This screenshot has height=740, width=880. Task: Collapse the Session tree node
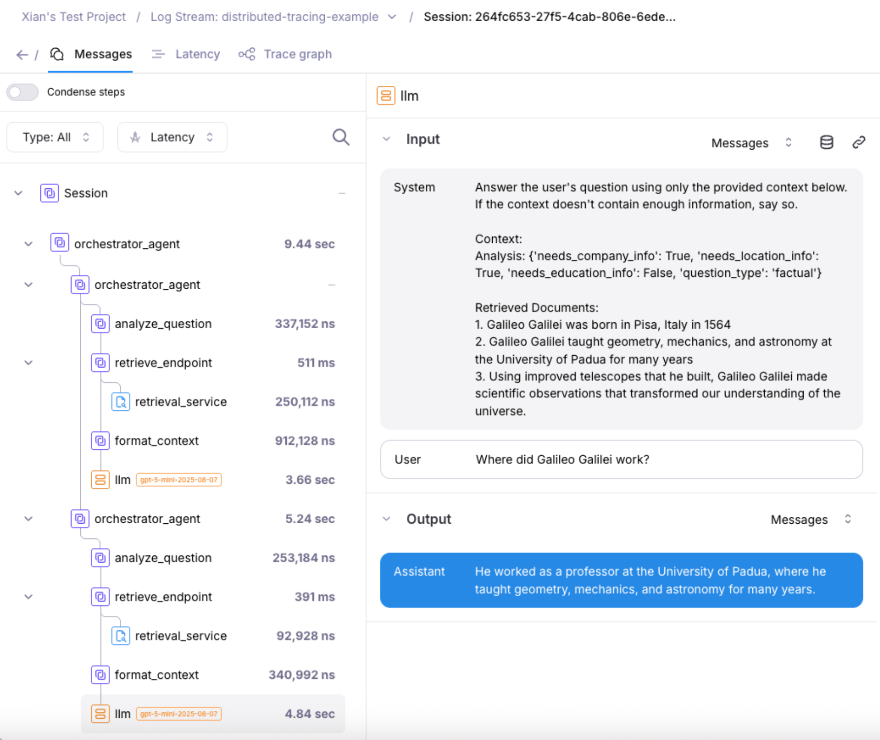click(x=18, y=193)
